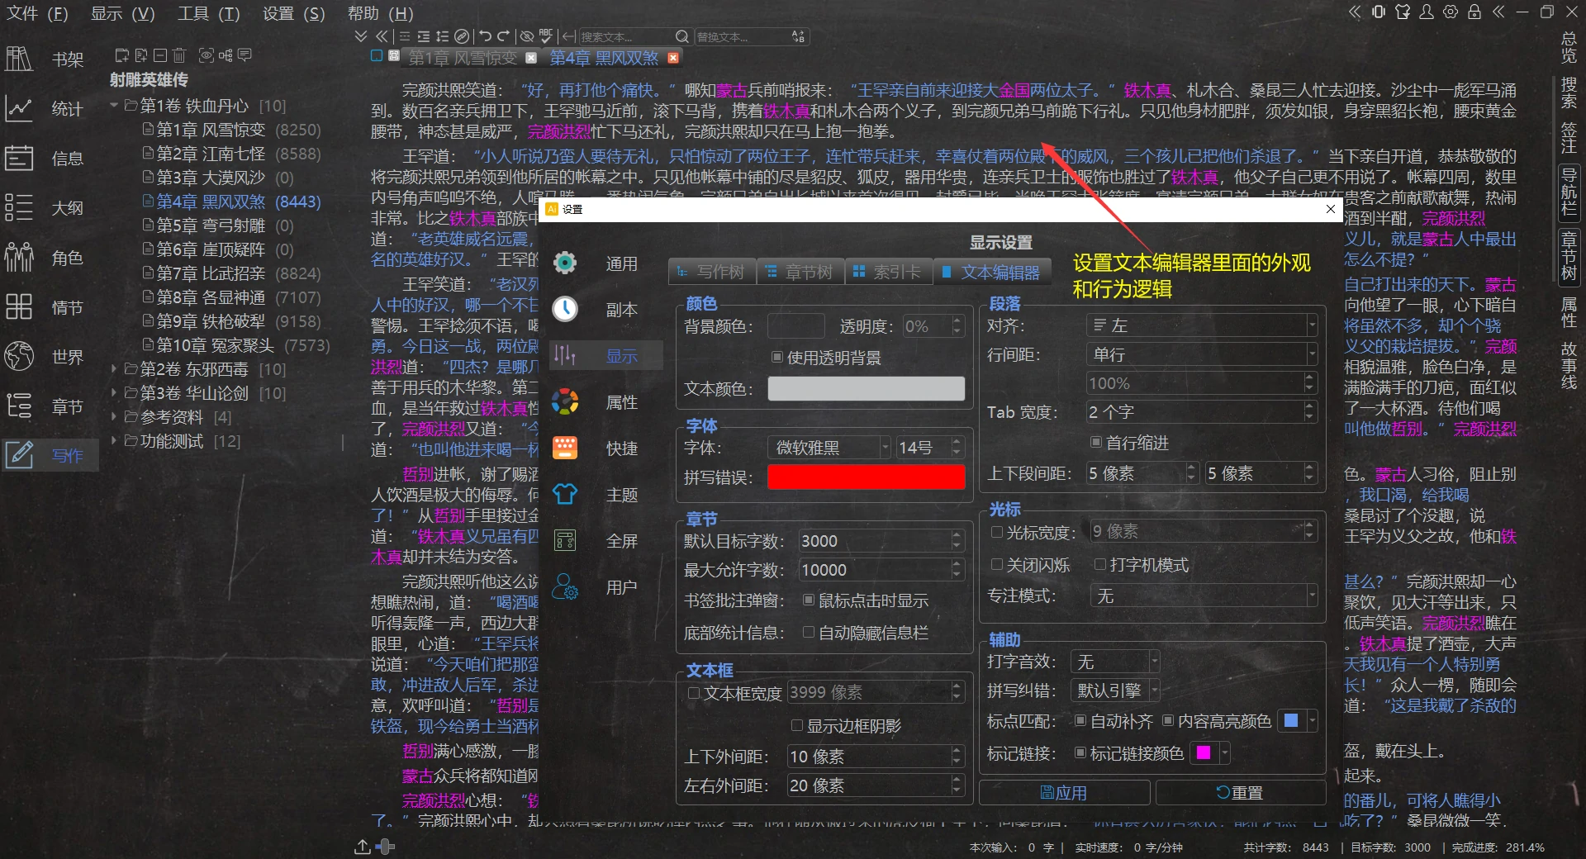Viewport: 1586px width, 859px height.
Task: Open the 字体 font family dropdown
Action: click(829, 447)
